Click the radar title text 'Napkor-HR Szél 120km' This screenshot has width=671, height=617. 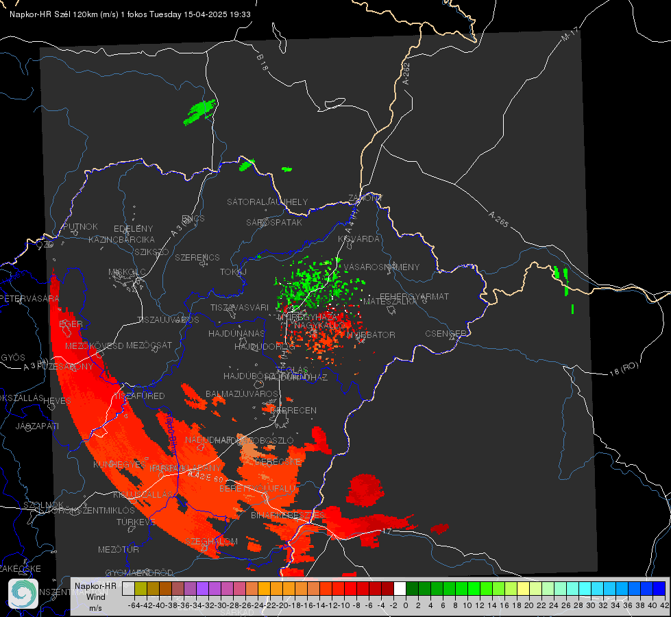point(54,14)
